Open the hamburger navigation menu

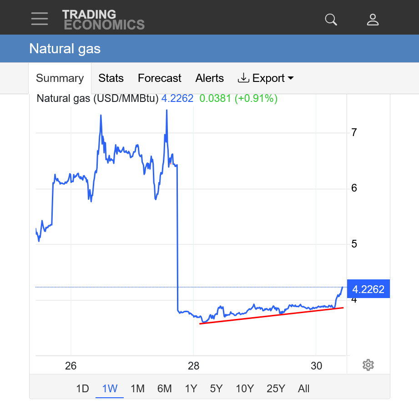point(40,19)
